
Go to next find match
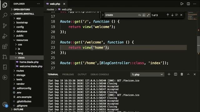click(172, 15)
